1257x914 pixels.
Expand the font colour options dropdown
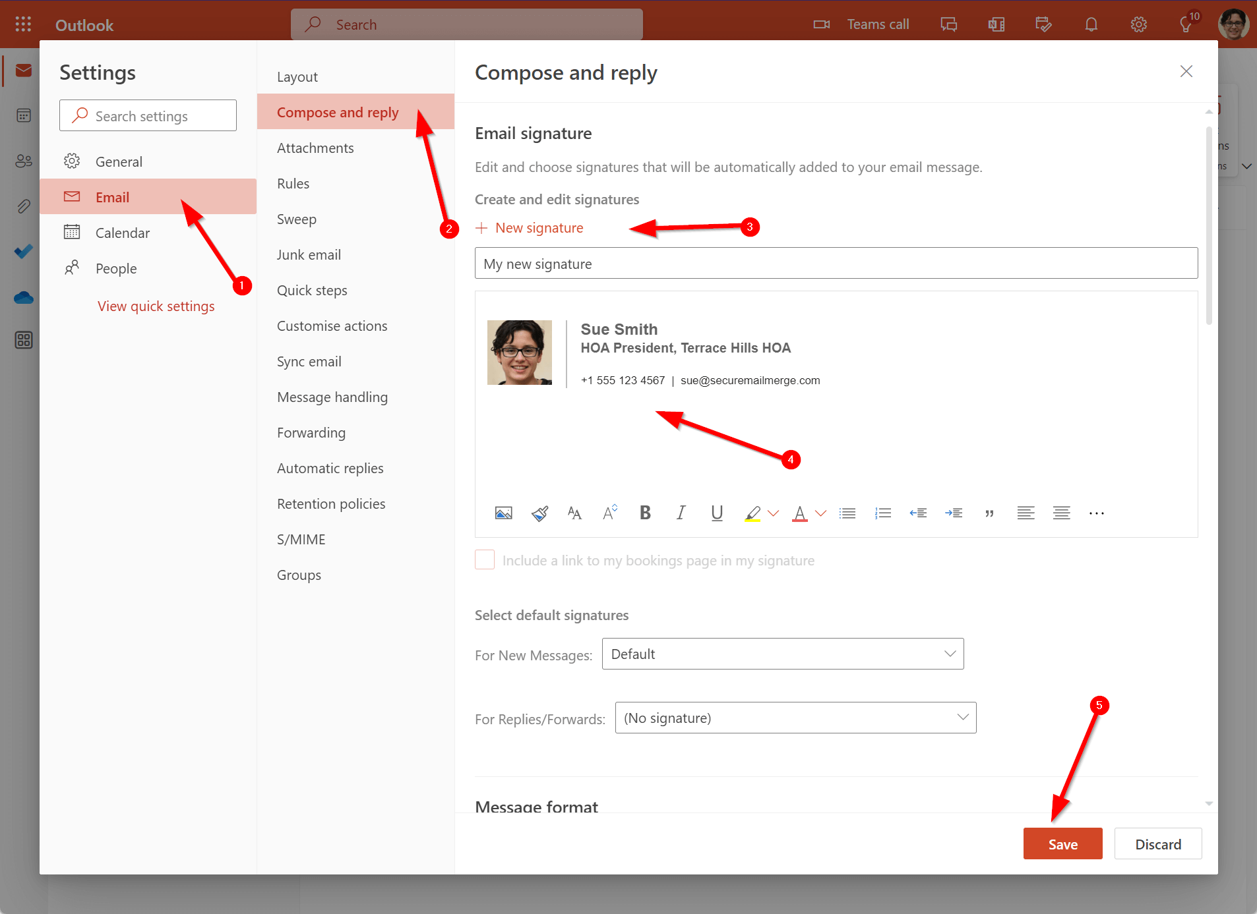click(820, 513)
